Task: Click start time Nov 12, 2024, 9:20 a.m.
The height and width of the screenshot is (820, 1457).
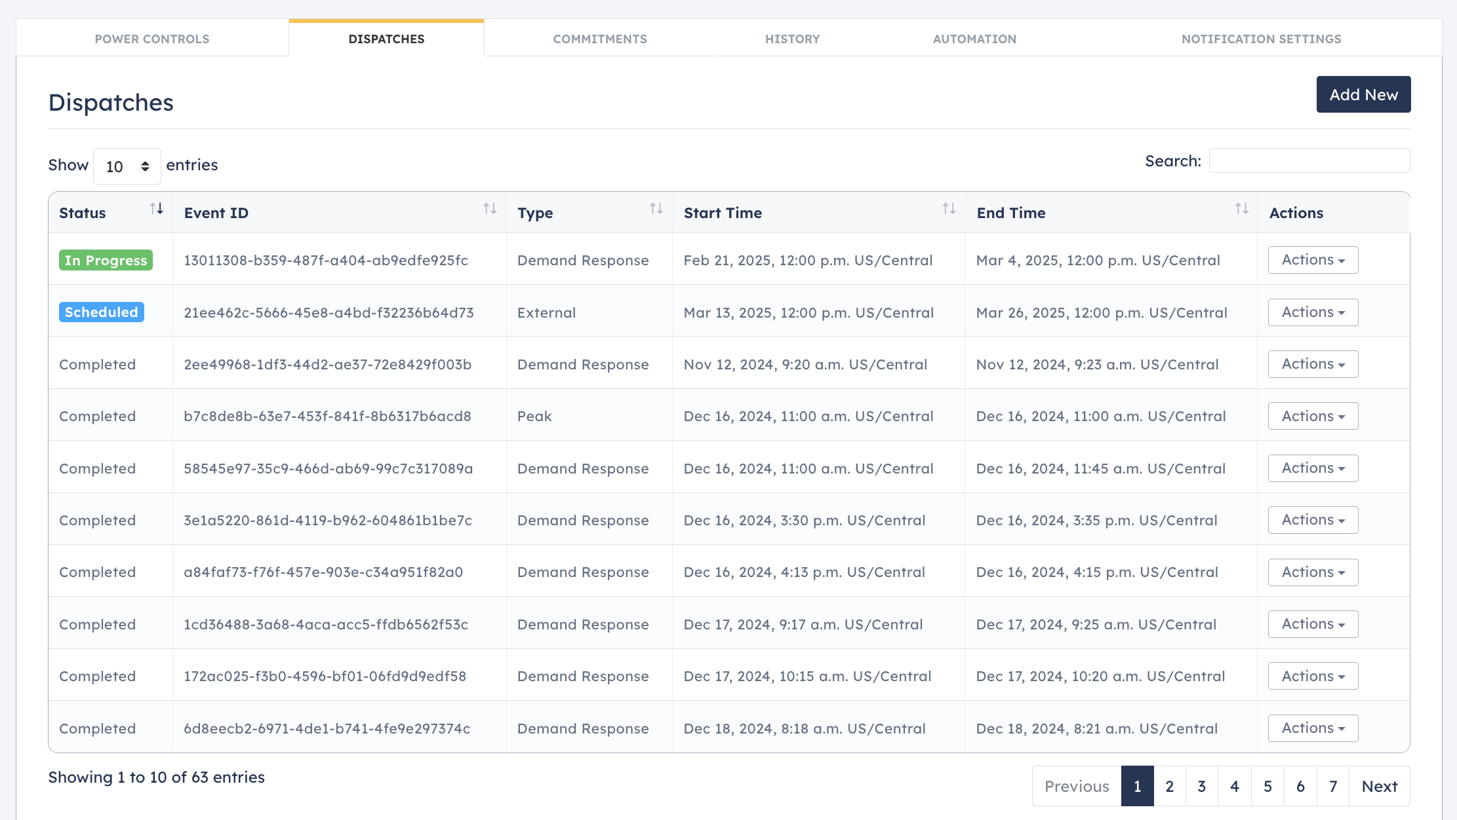Action: click(805, 364)
